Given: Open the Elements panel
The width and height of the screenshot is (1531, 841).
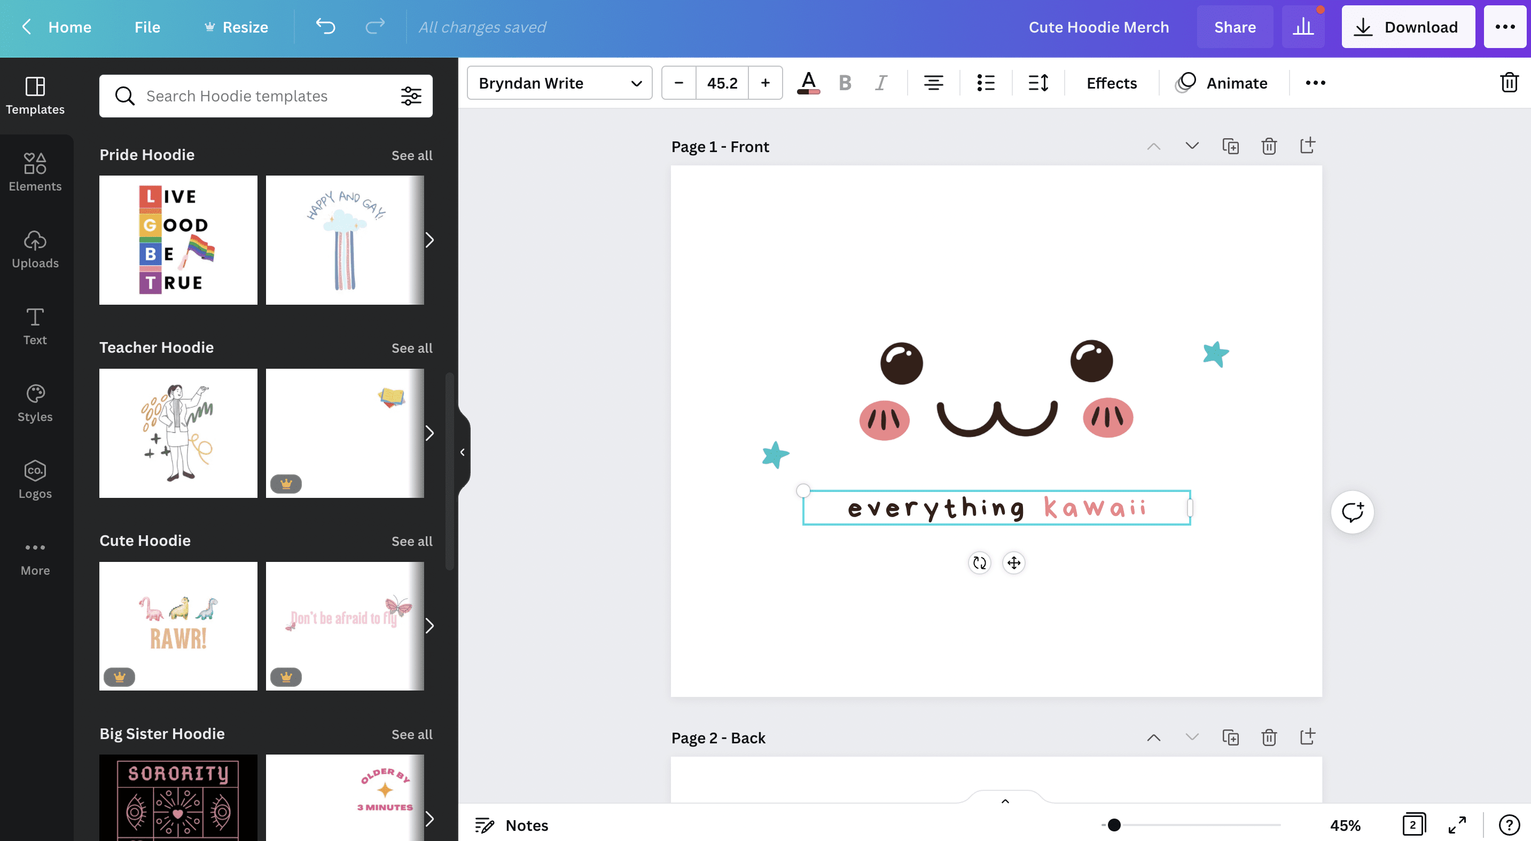Looking at the screenshot, I should coord(35,171).
